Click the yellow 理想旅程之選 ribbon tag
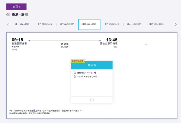 78,61
